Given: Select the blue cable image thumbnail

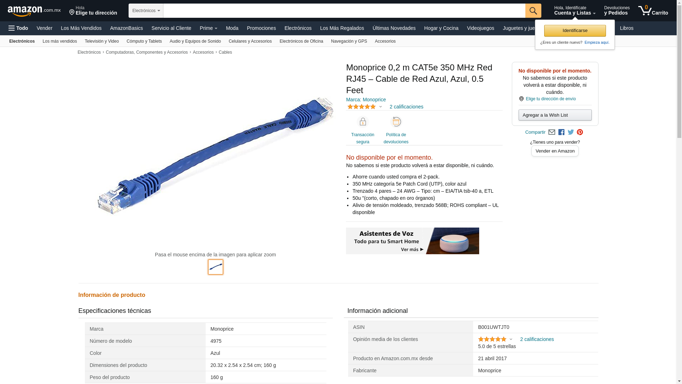Looking at the screenshot, I should [x=216, y=267].
